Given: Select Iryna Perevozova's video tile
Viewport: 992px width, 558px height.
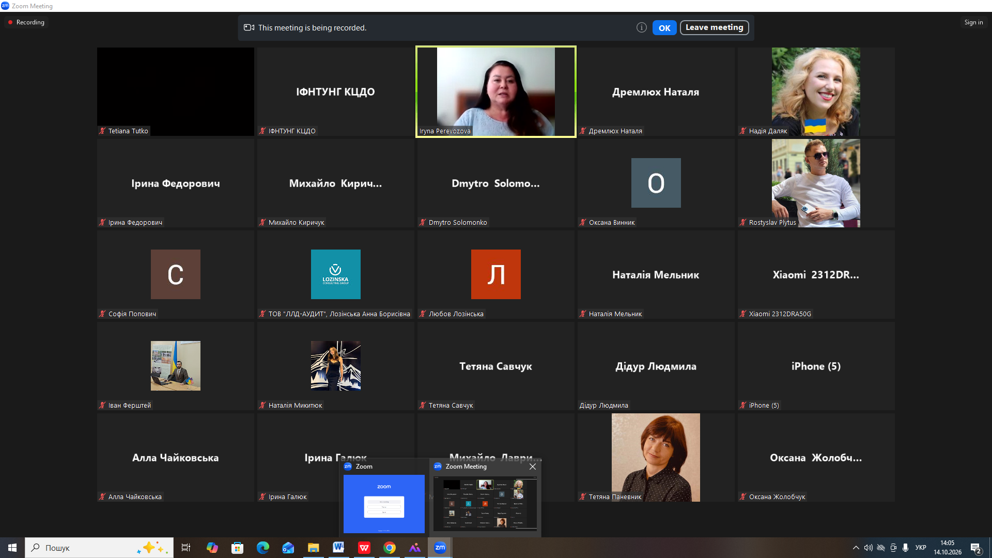Looking at the screenshot, I should [x=496, y=91].
